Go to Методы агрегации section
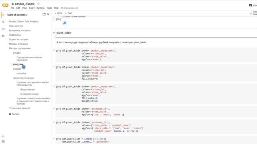The width and height of the screenshot is (257, 144). coord(18,44)
